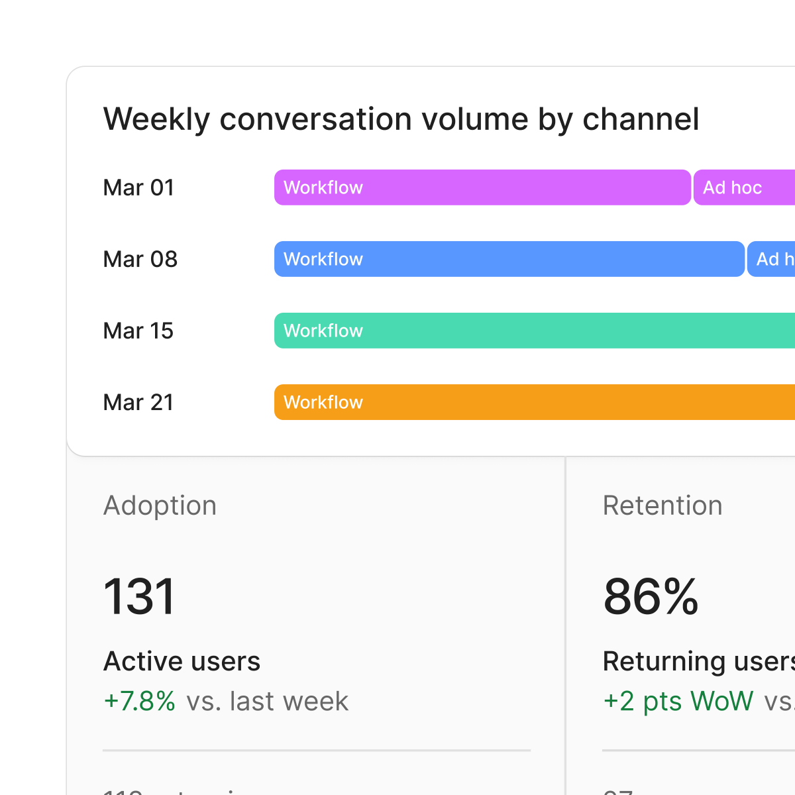Click the 'Weekly conversation volume by channel' title
This screenshot has height=795, width=795.
(x=401, y=119)
